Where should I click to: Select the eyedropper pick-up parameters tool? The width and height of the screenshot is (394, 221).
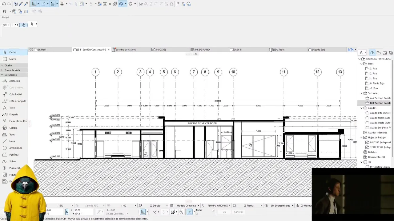21,4
